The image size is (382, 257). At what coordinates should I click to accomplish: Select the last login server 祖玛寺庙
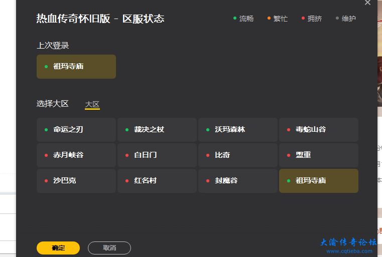(76, 66)
